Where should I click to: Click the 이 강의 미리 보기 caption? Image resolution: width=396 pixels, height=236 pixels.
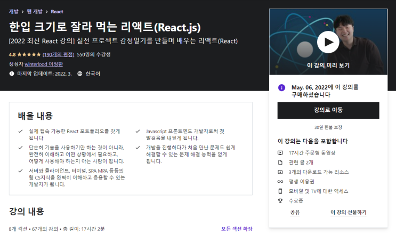[x=328, y=66]
